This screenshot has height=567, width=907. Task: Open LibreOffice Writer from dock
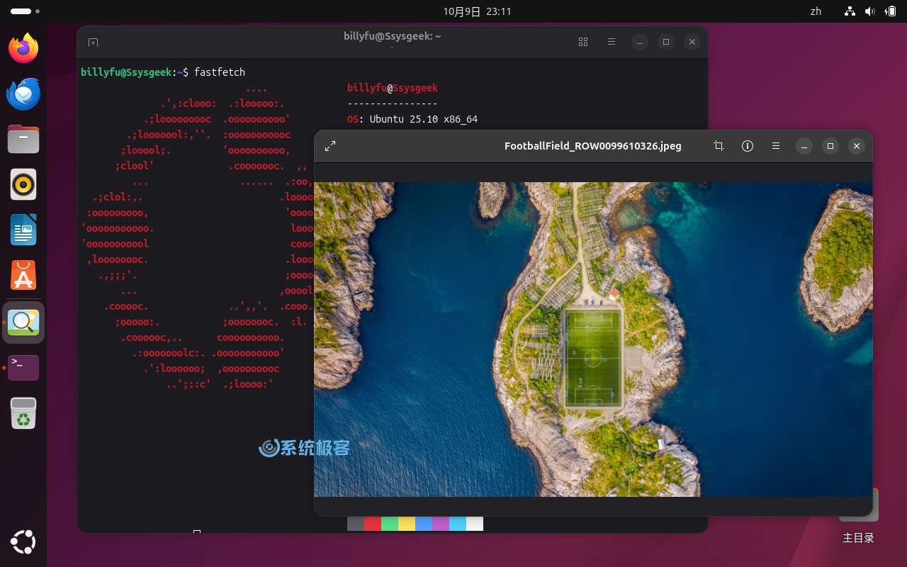tap(23, 230)
